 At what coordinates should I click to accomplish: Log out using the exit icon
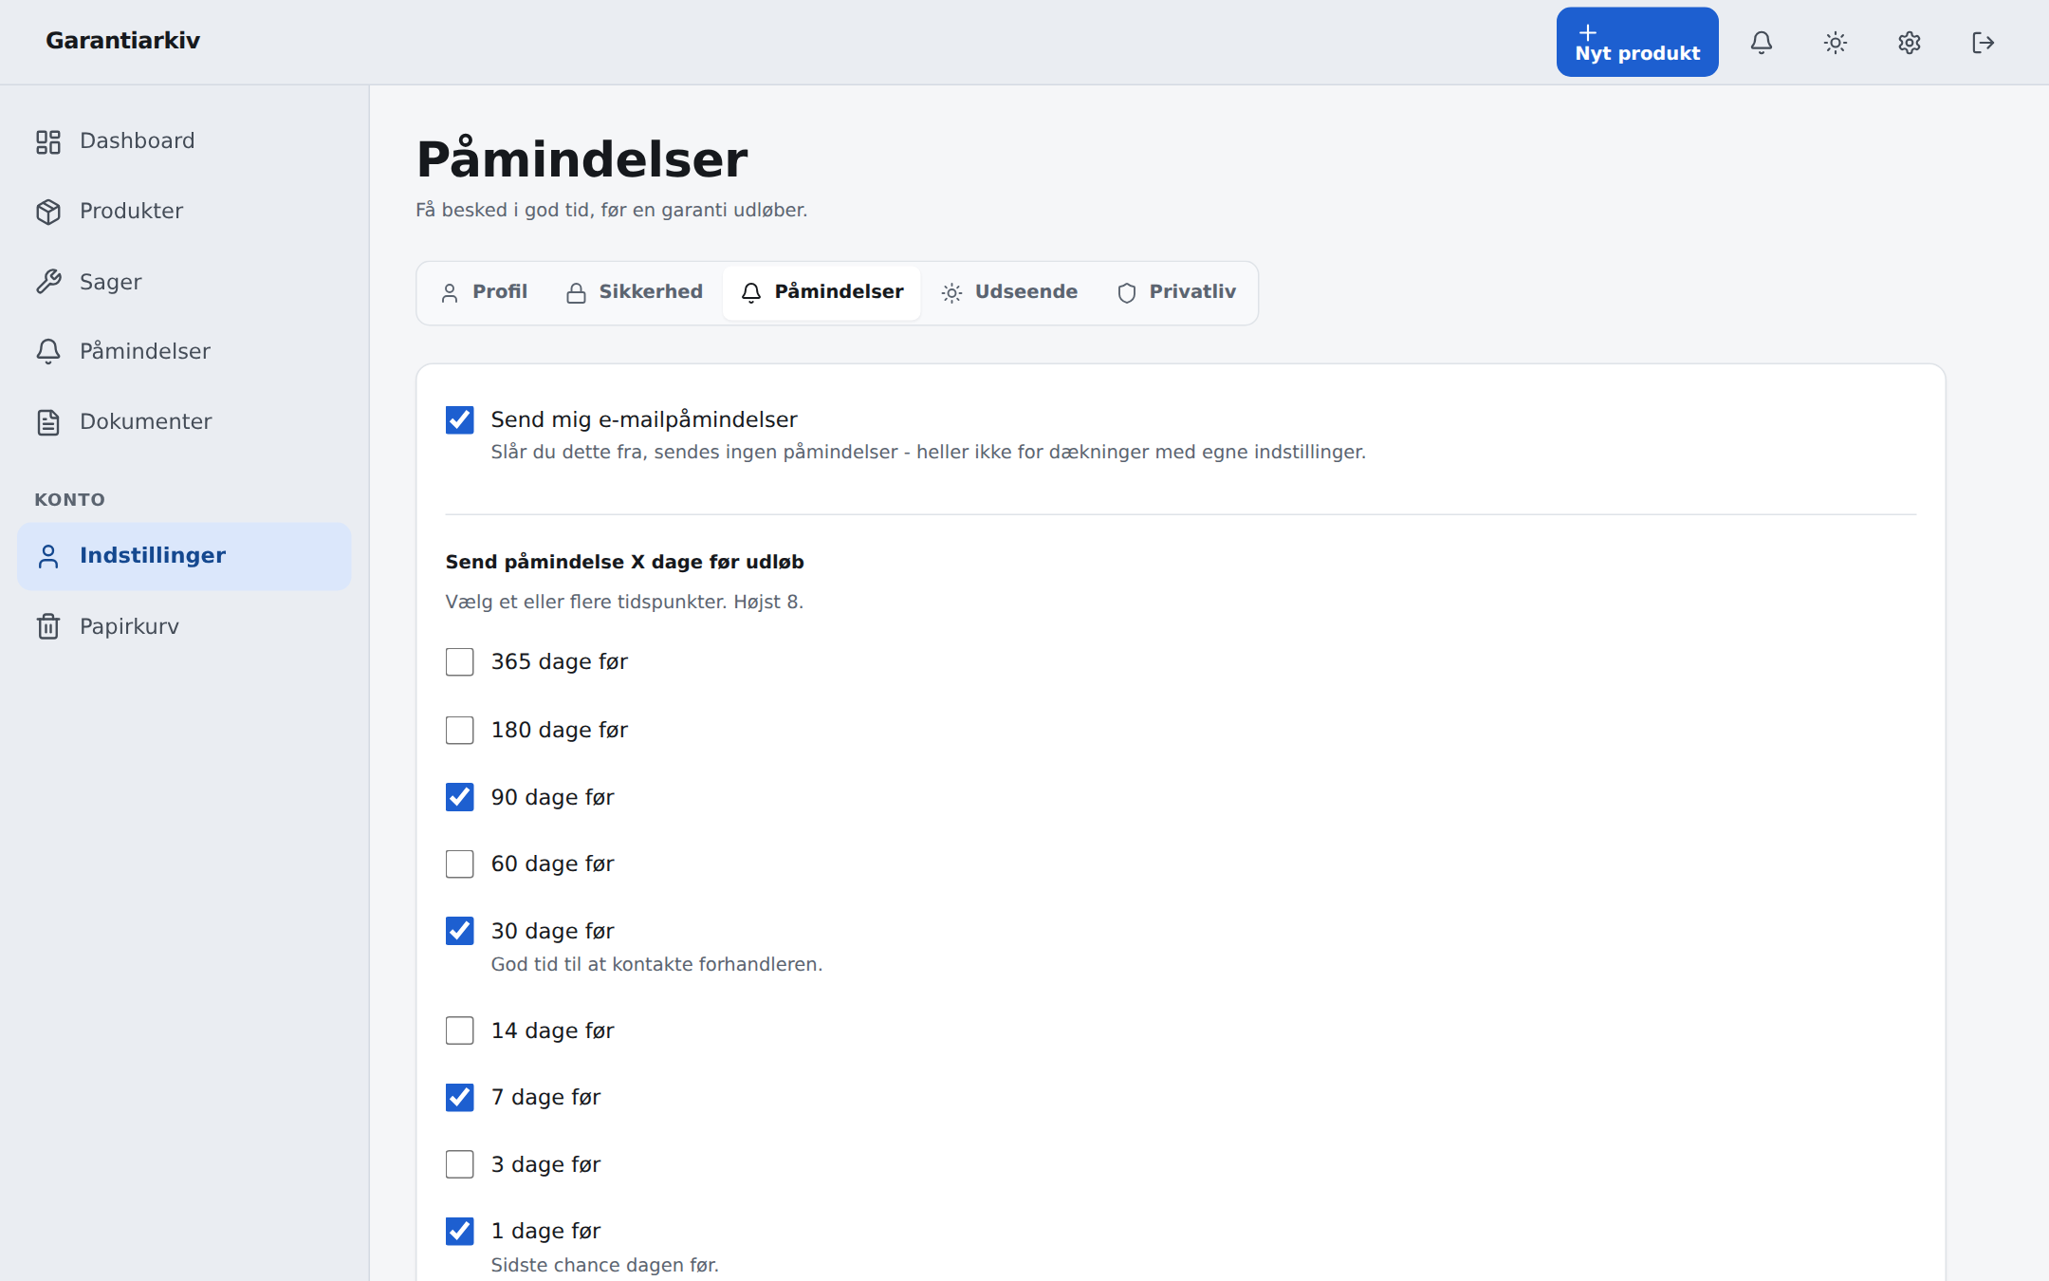[x=1984, y=43]
